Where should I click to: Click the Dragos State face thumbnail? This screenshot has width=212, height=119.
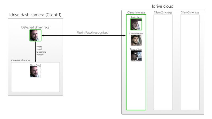[136, 56]
